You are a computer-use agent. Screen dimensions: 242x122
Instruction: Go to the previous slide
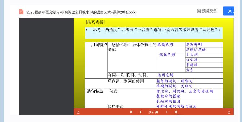(140, 112)
